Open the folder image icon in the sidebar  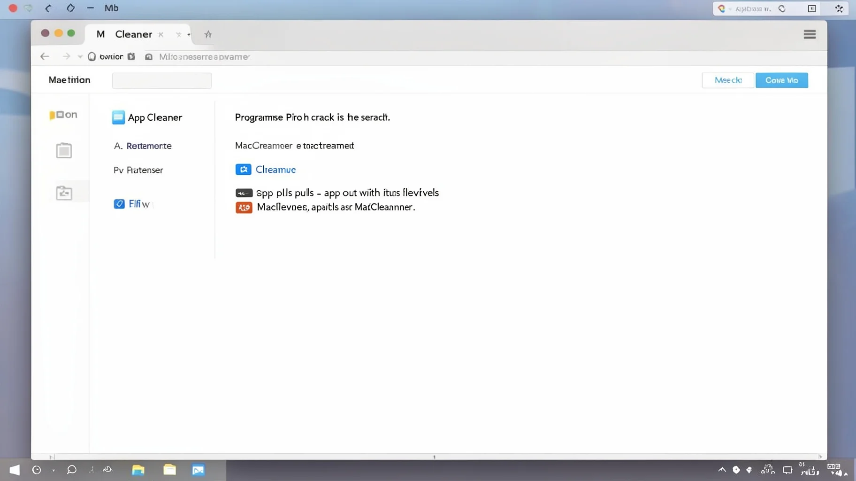tap(64, 193)
